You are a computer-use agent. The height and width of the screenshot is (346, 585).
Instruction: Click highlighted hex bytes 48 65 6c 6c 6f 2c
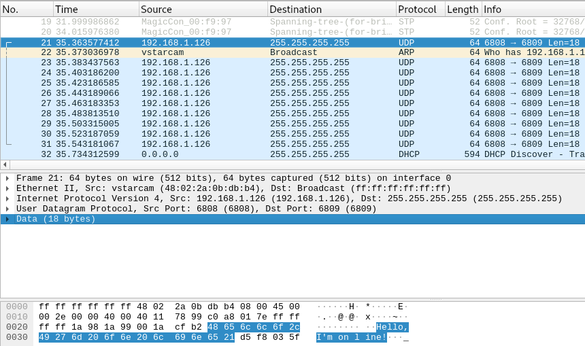[254, 327]
